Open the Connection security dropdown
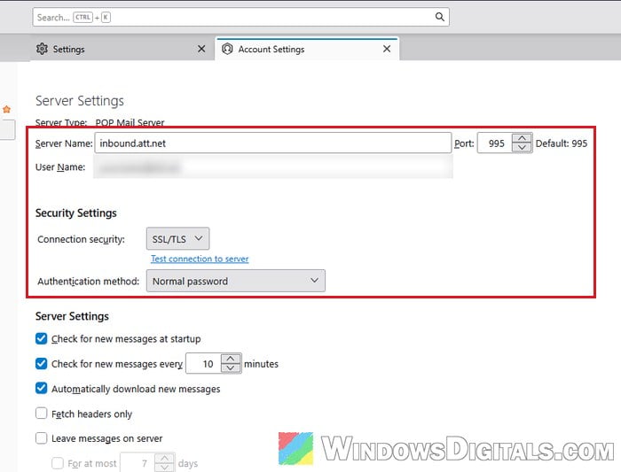This screenshot has height=472, width=621. pyautogui.click(x=177, y=239)
